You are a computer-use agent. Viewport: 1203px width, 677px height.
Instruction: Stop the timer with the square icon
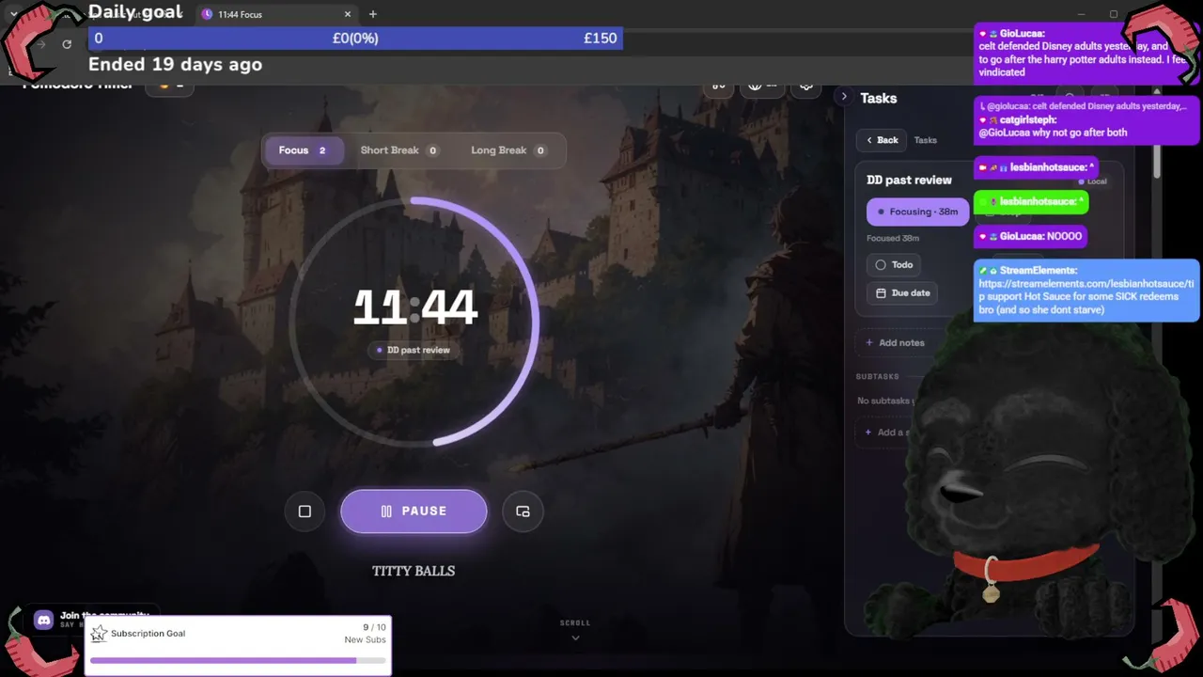[305, 512]
